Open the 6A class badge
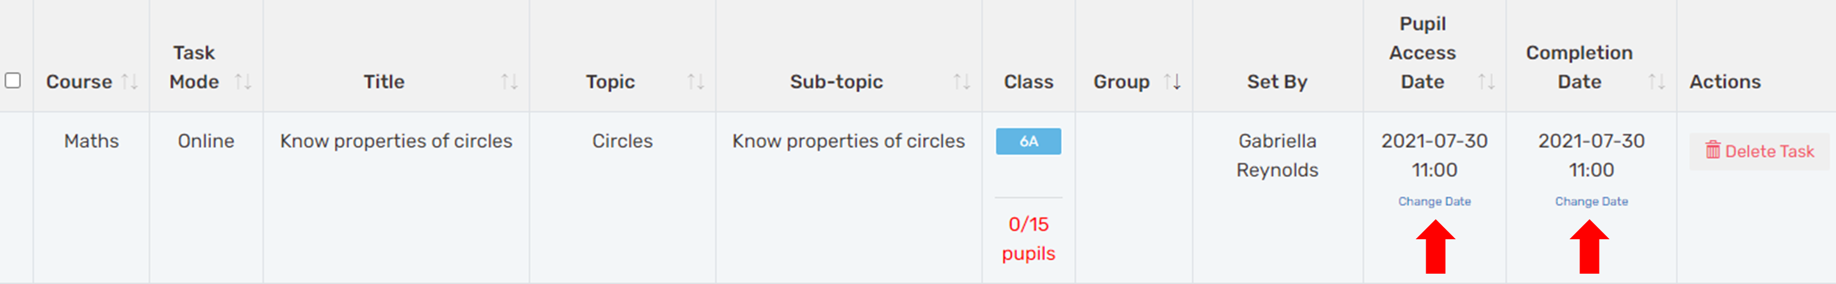Image resolution: width=1836 pixels, height=284 pixels. [1028, 141]
